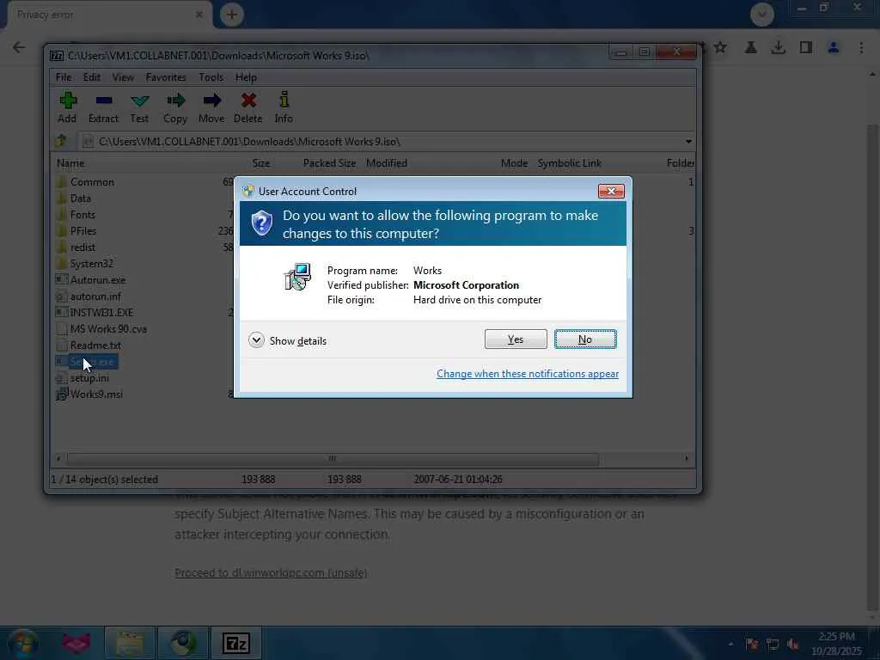
Task: Toggle the browser side panel icon
Action: click(x=806, y=48)
